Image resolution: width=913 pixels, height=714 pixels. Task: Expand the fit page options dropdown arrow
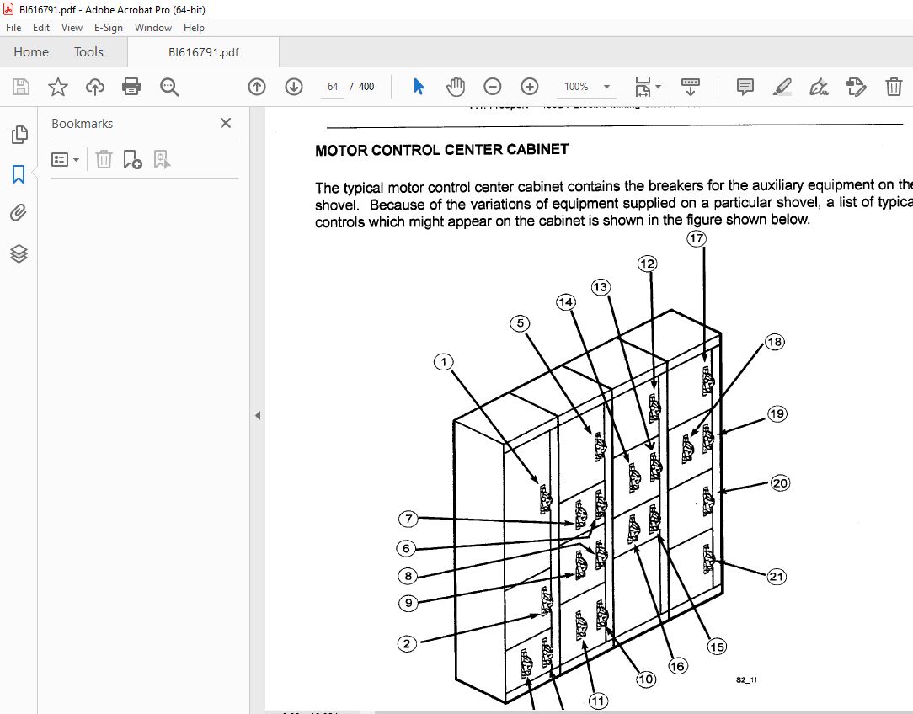pos(658,87)
